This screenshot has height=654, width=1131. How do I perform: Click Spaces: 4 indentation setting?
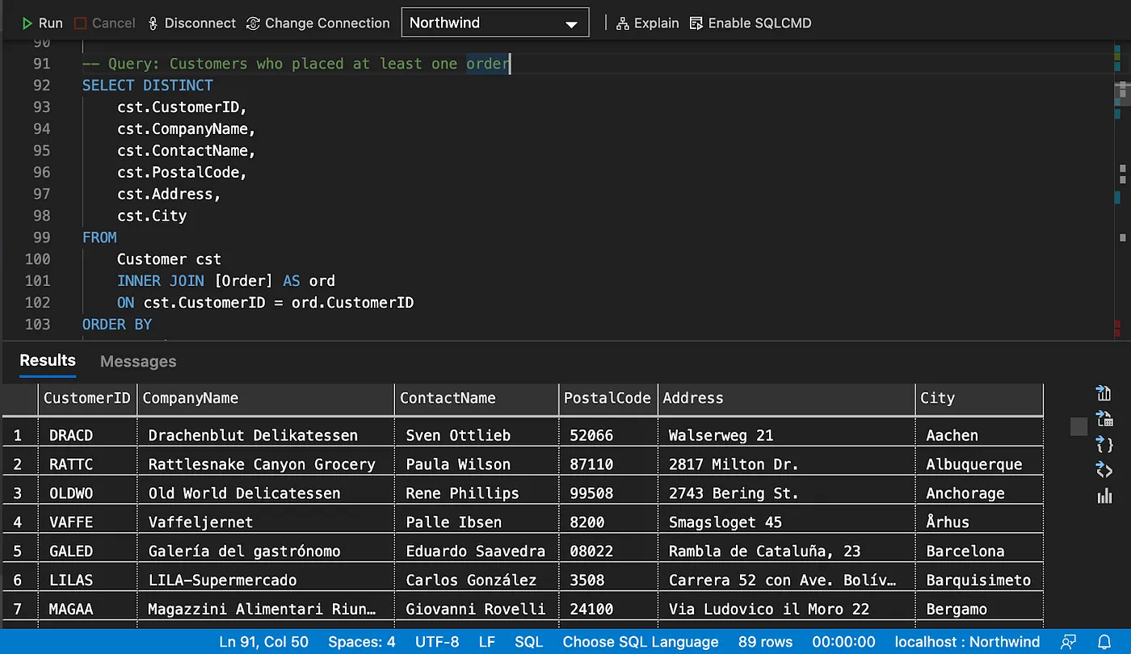[362, 642]
